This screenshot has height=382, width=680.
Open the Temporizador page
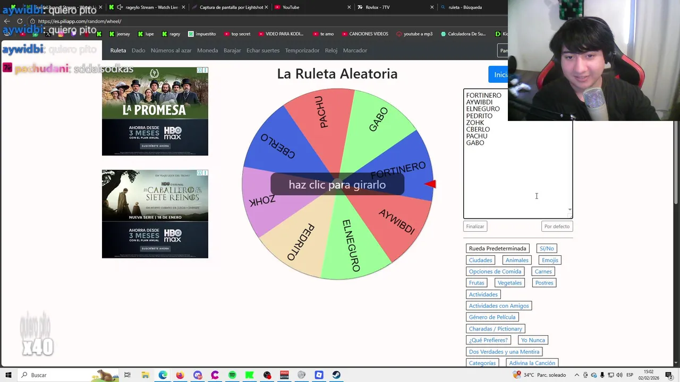(x=302, y=50)
